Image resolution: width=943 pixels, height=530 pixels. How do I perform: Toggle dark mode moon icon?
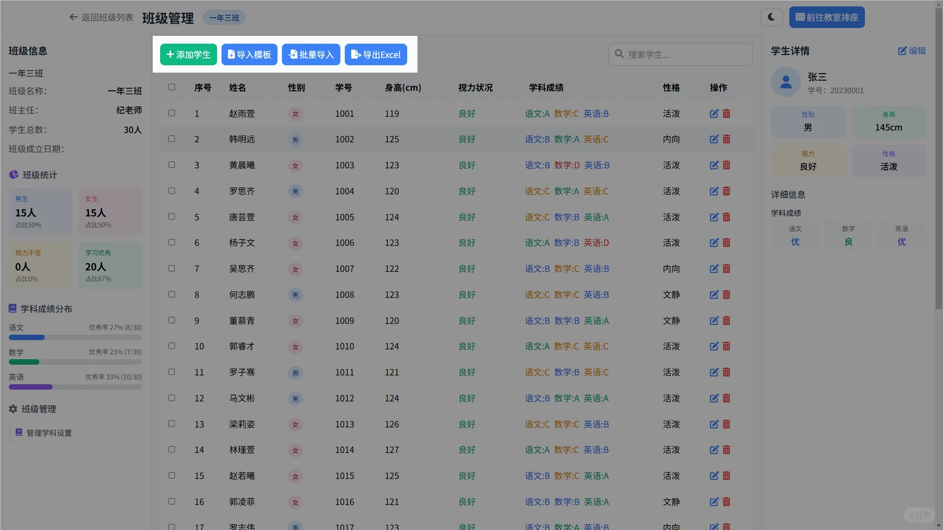point(771,17)
